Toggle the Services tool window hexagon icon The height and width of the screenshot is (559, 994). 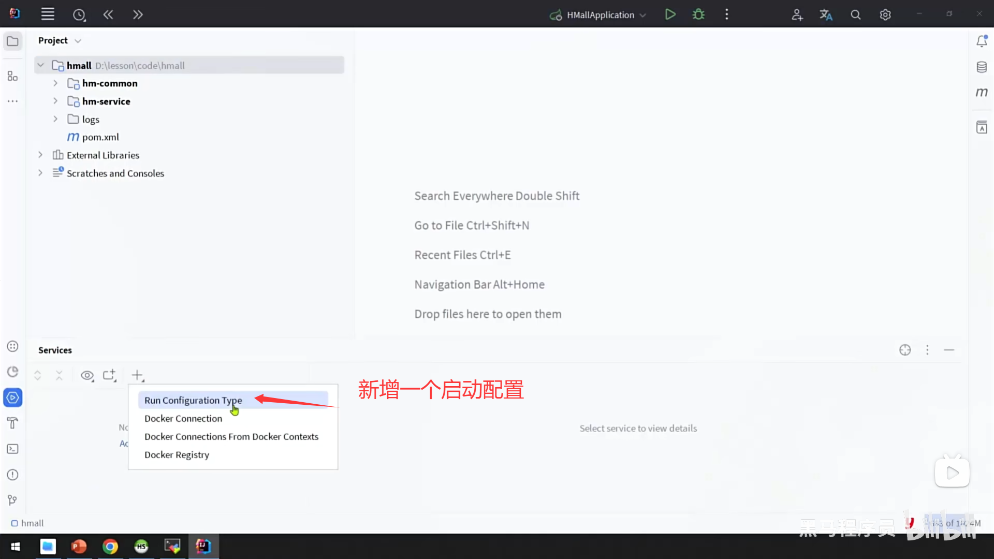pyautogui.click(x=12, y=398)
